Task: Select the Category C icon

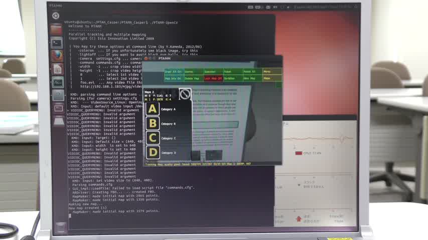Action: click(x=153, y=138)
